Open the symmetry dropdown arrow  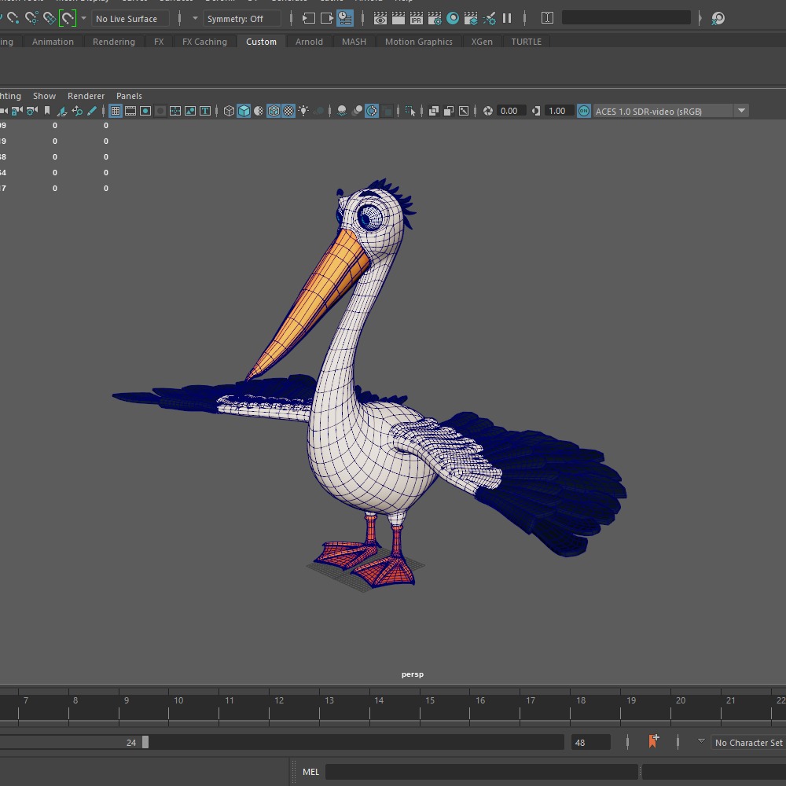[195, 19]
